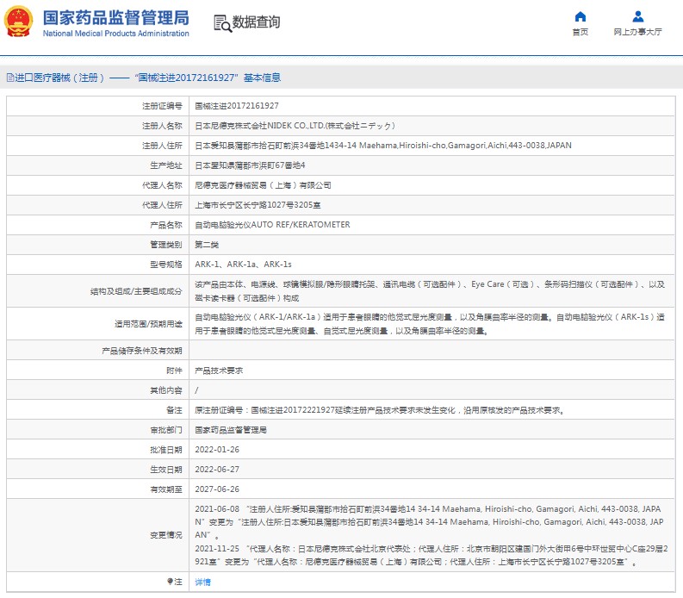
Task: Click 生效日期 row label
Action: pos(166,470)
